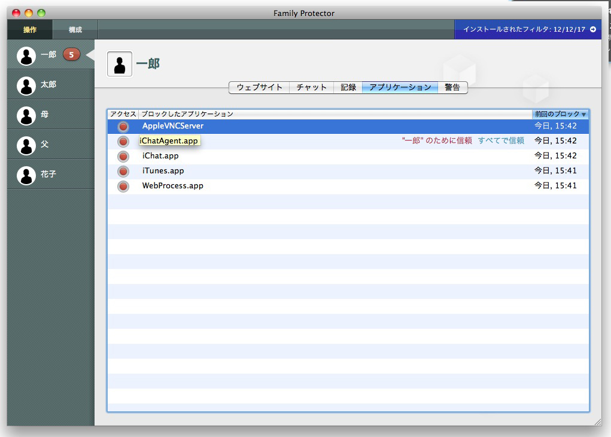Click "一郎" のために信頼 link
Viewport: 611px width, 437px height.
pos(437,140)
